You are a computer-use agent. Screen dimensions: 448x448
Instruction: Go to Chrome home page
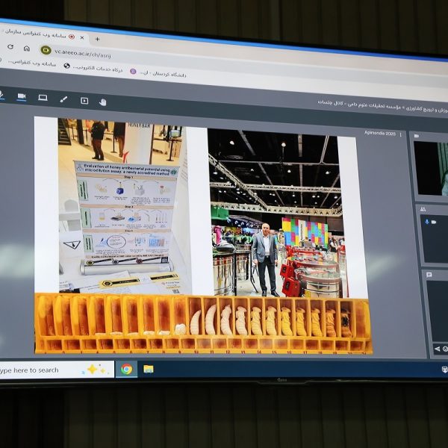click(26, 48)
